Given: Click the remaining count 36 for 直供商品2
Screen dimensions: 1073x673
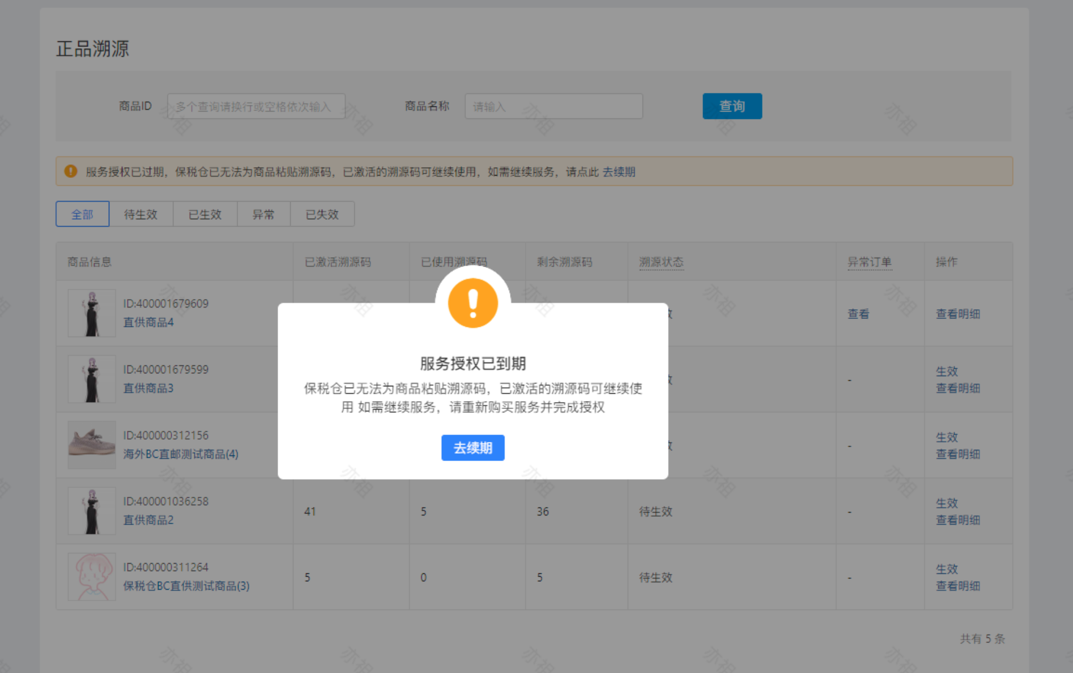Looking at the screenshot, I should (543, 512).
